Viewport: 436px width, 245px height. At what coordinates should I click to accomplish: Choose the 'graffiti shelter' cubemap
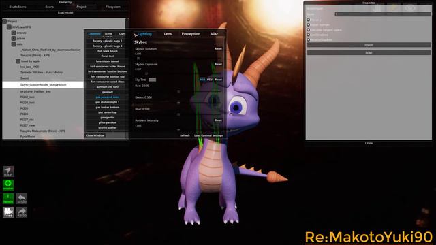click(x=108, y=127)
